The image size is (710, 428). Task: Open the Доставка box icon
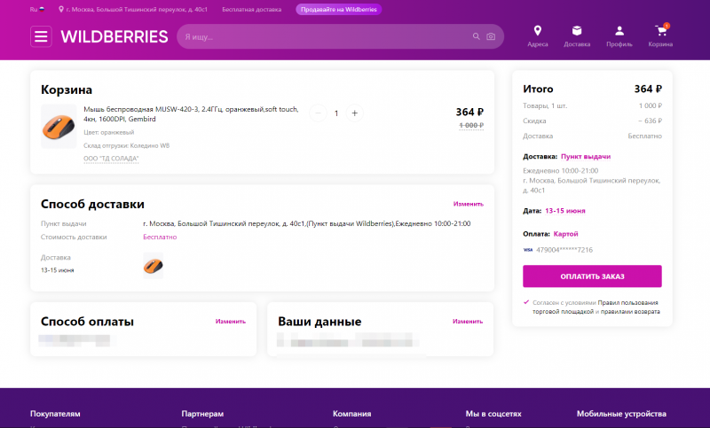pyautogui.click(x=577, y=31)
